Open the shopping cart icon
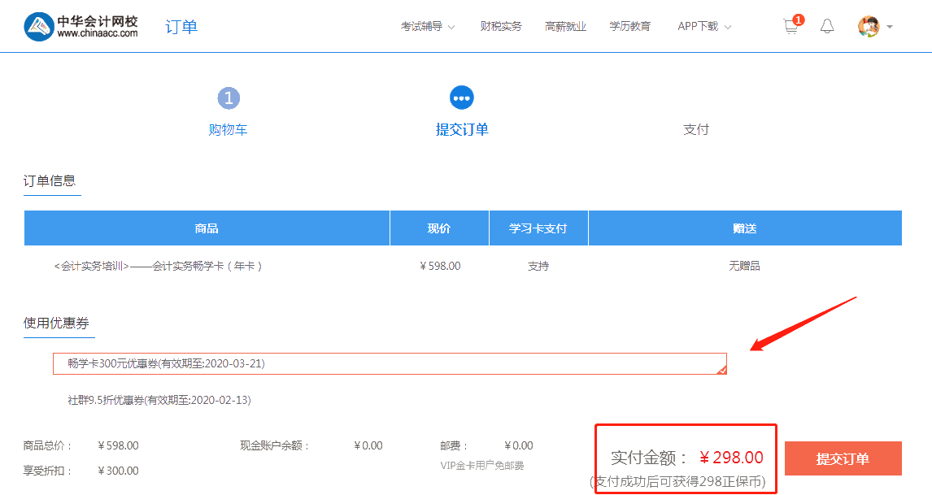 coord(790,27)
